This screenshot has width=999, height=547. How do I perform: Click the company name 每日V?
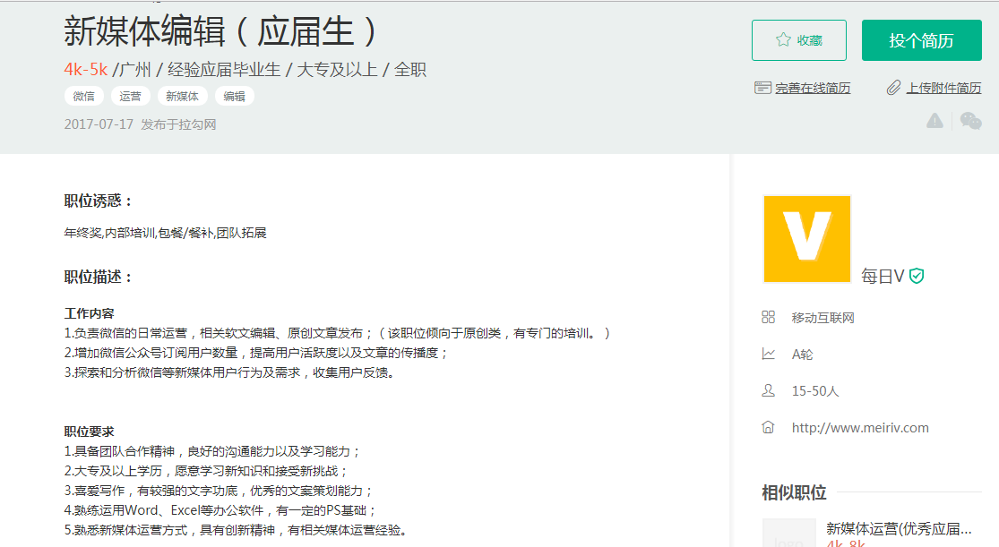[x=884, y=277]
